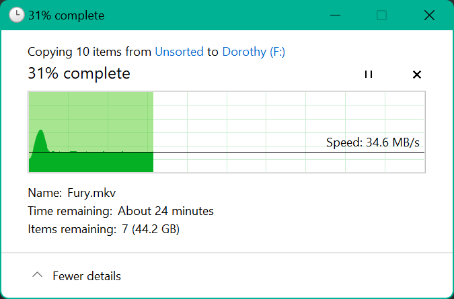Collapse details using the chevron arrow
This screenshot has height=299, width=454.
tap(38, 275)
